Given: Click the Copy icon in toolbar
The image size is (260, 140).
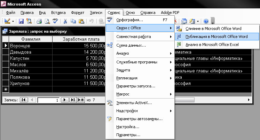Looking at the screenshot, I should 73,21.
